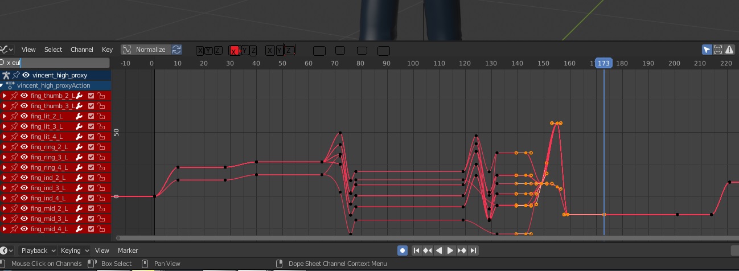Pin the fing_ind_2_L channel
Image resolution: width=739 pixels, height=271 pixels.
(14, 178)
